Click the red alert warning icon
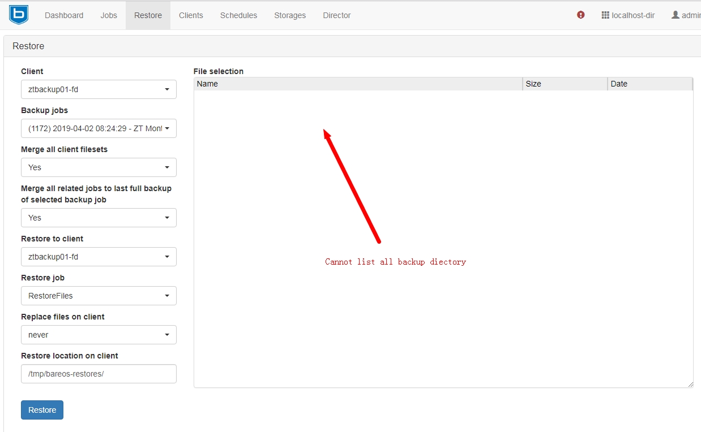 580,15
